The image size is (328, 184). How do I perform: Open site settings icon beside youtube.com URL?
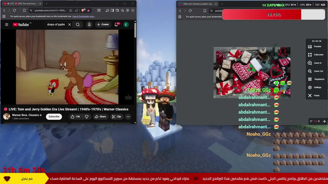pos(31,10)
